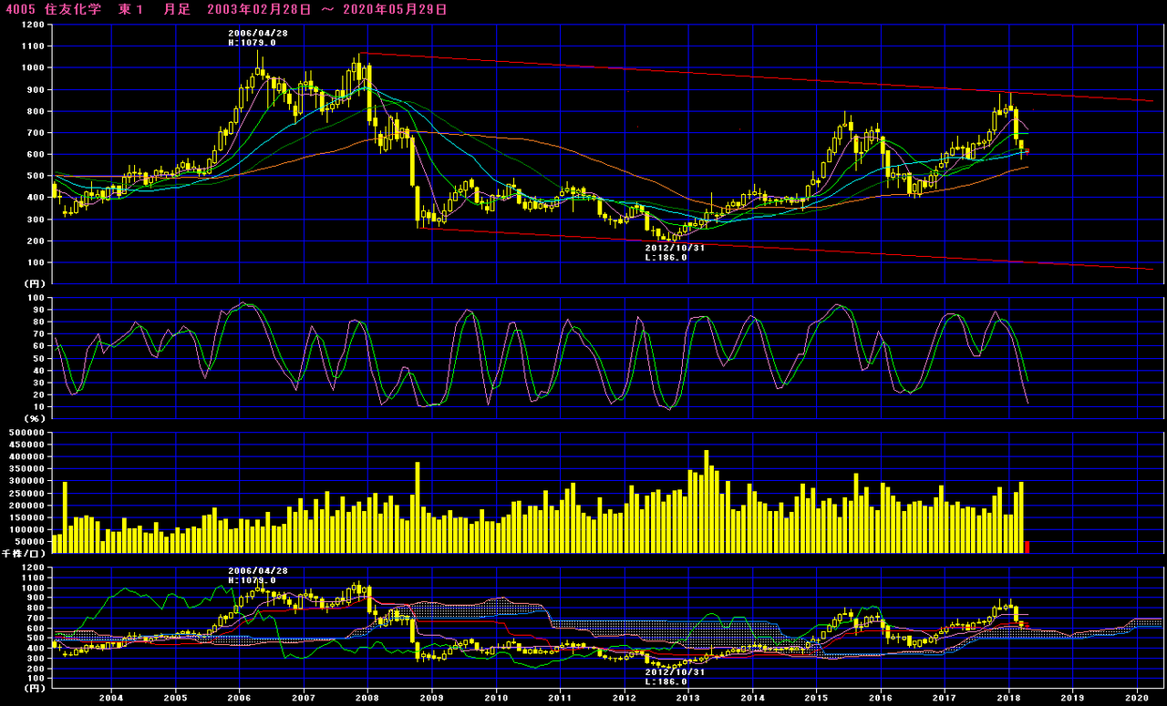Click the start date 2003年02月28日 in the title
The height and width of the screenshot is (706, 1167).
pyautogui.click(x=258, y=9)
